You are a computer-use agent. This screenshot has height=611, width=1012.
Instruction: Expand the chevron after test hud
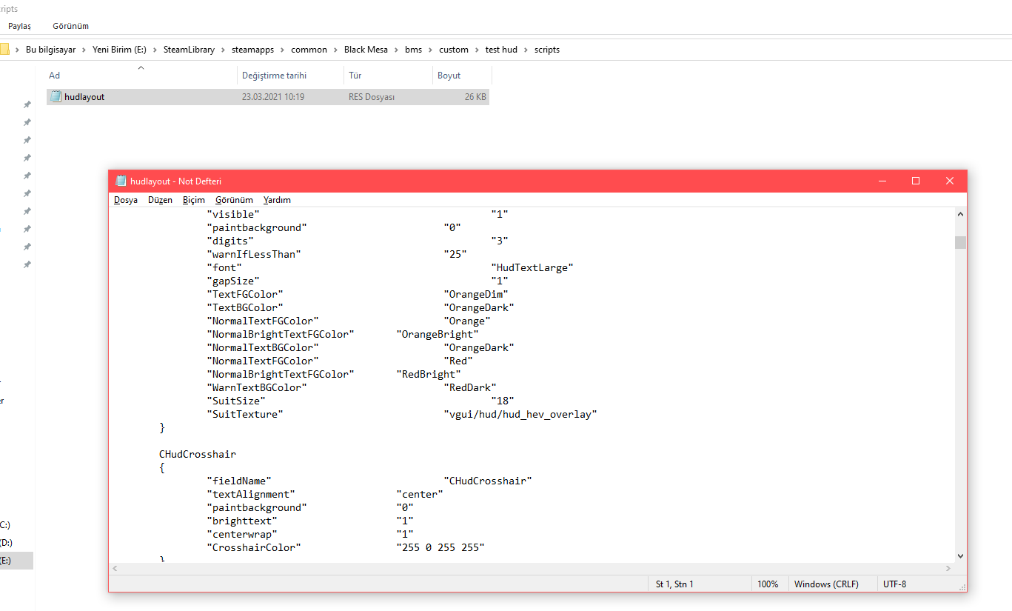(526, 50)
